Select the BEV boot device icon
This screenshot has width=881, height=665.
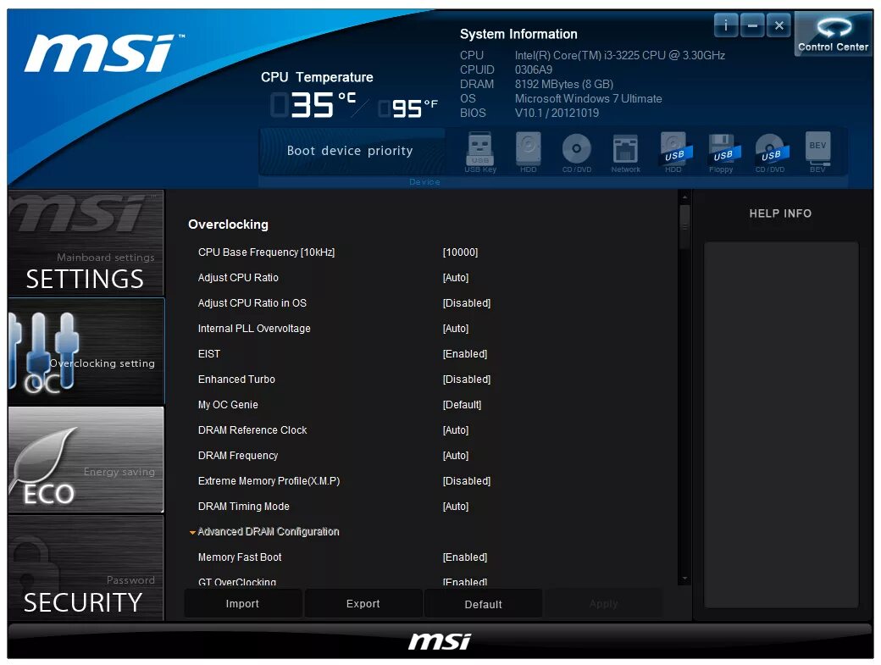817,152
